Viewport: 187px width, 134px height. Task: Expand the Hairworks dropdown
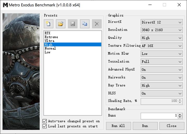162,77
